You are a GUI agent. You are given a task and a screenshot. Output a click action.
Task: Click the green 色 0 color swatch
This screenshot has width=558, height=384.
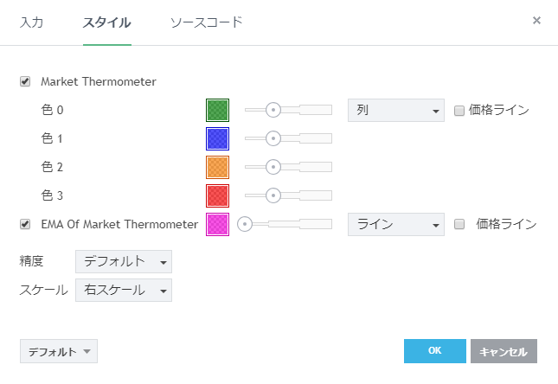point(217,110)
